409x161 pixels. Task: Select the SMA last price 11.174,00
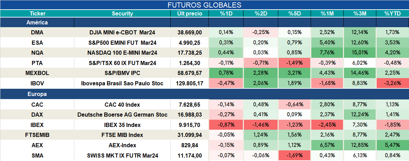(x=190, y=156)
